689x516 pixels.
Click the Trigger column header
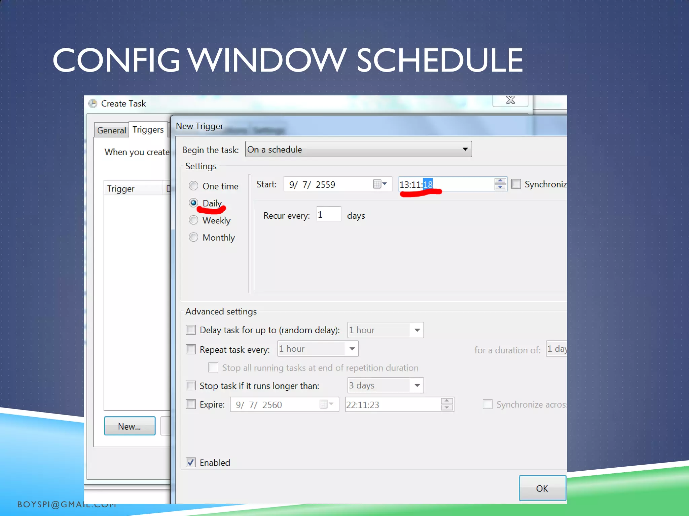[133, 188]
